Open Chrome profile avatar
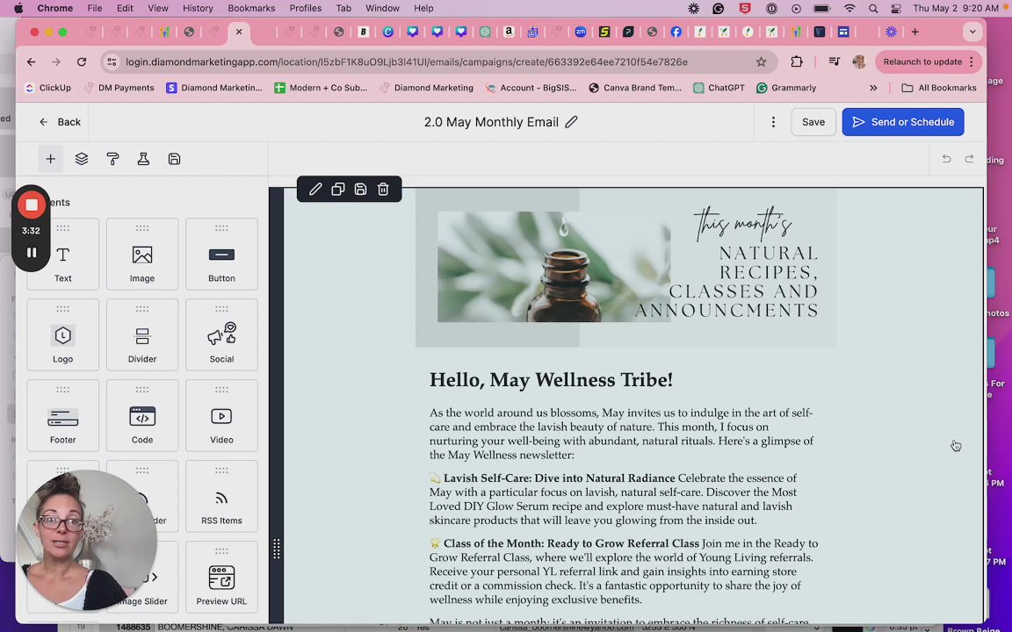Screen dimensions: 1012x632 coord(859,62)
